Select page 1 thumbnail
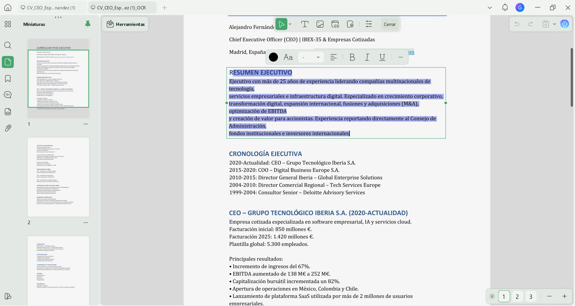 pos(58,79)
